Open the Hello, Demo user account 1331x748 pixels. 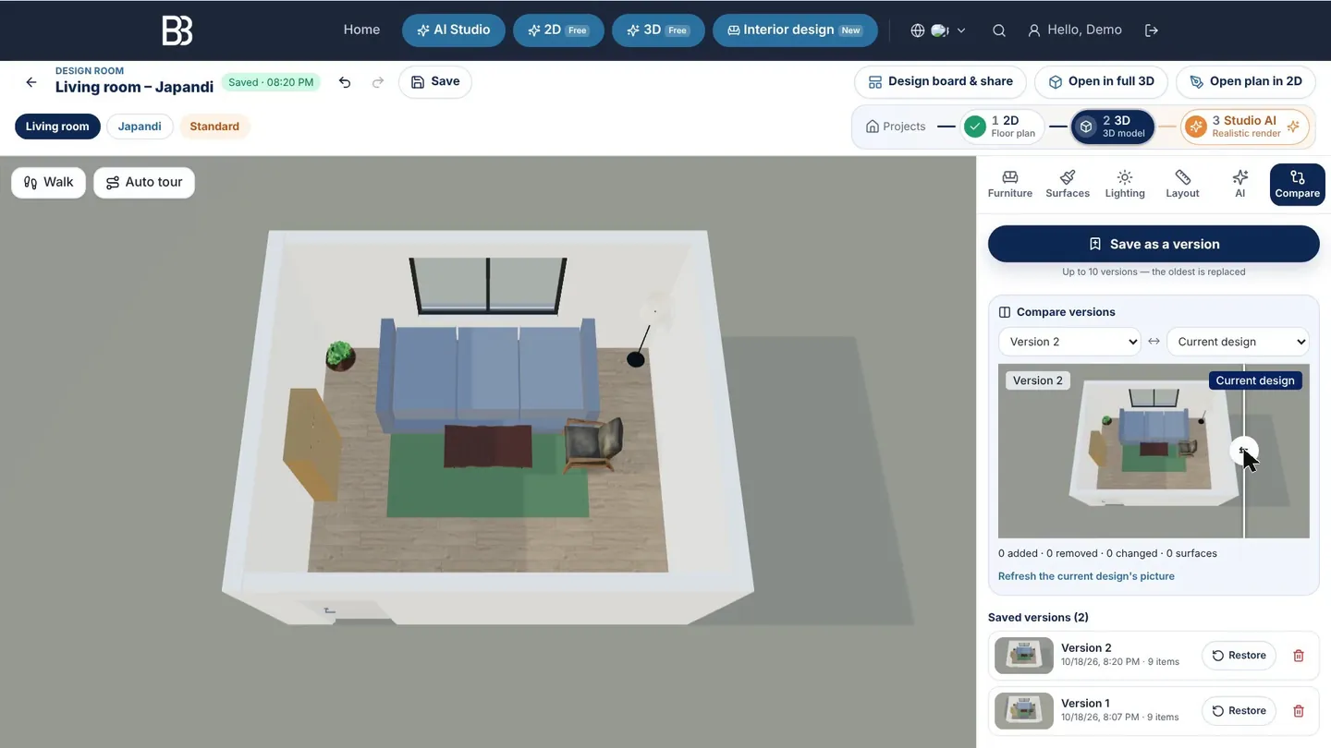click(x=1075, y=30)
